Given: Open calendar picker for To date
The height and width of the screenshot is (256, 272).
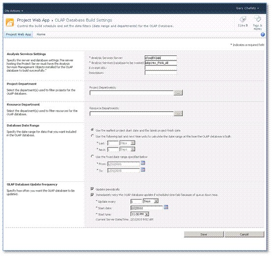Looking at the screenshot, I should (x=143, y=170).
